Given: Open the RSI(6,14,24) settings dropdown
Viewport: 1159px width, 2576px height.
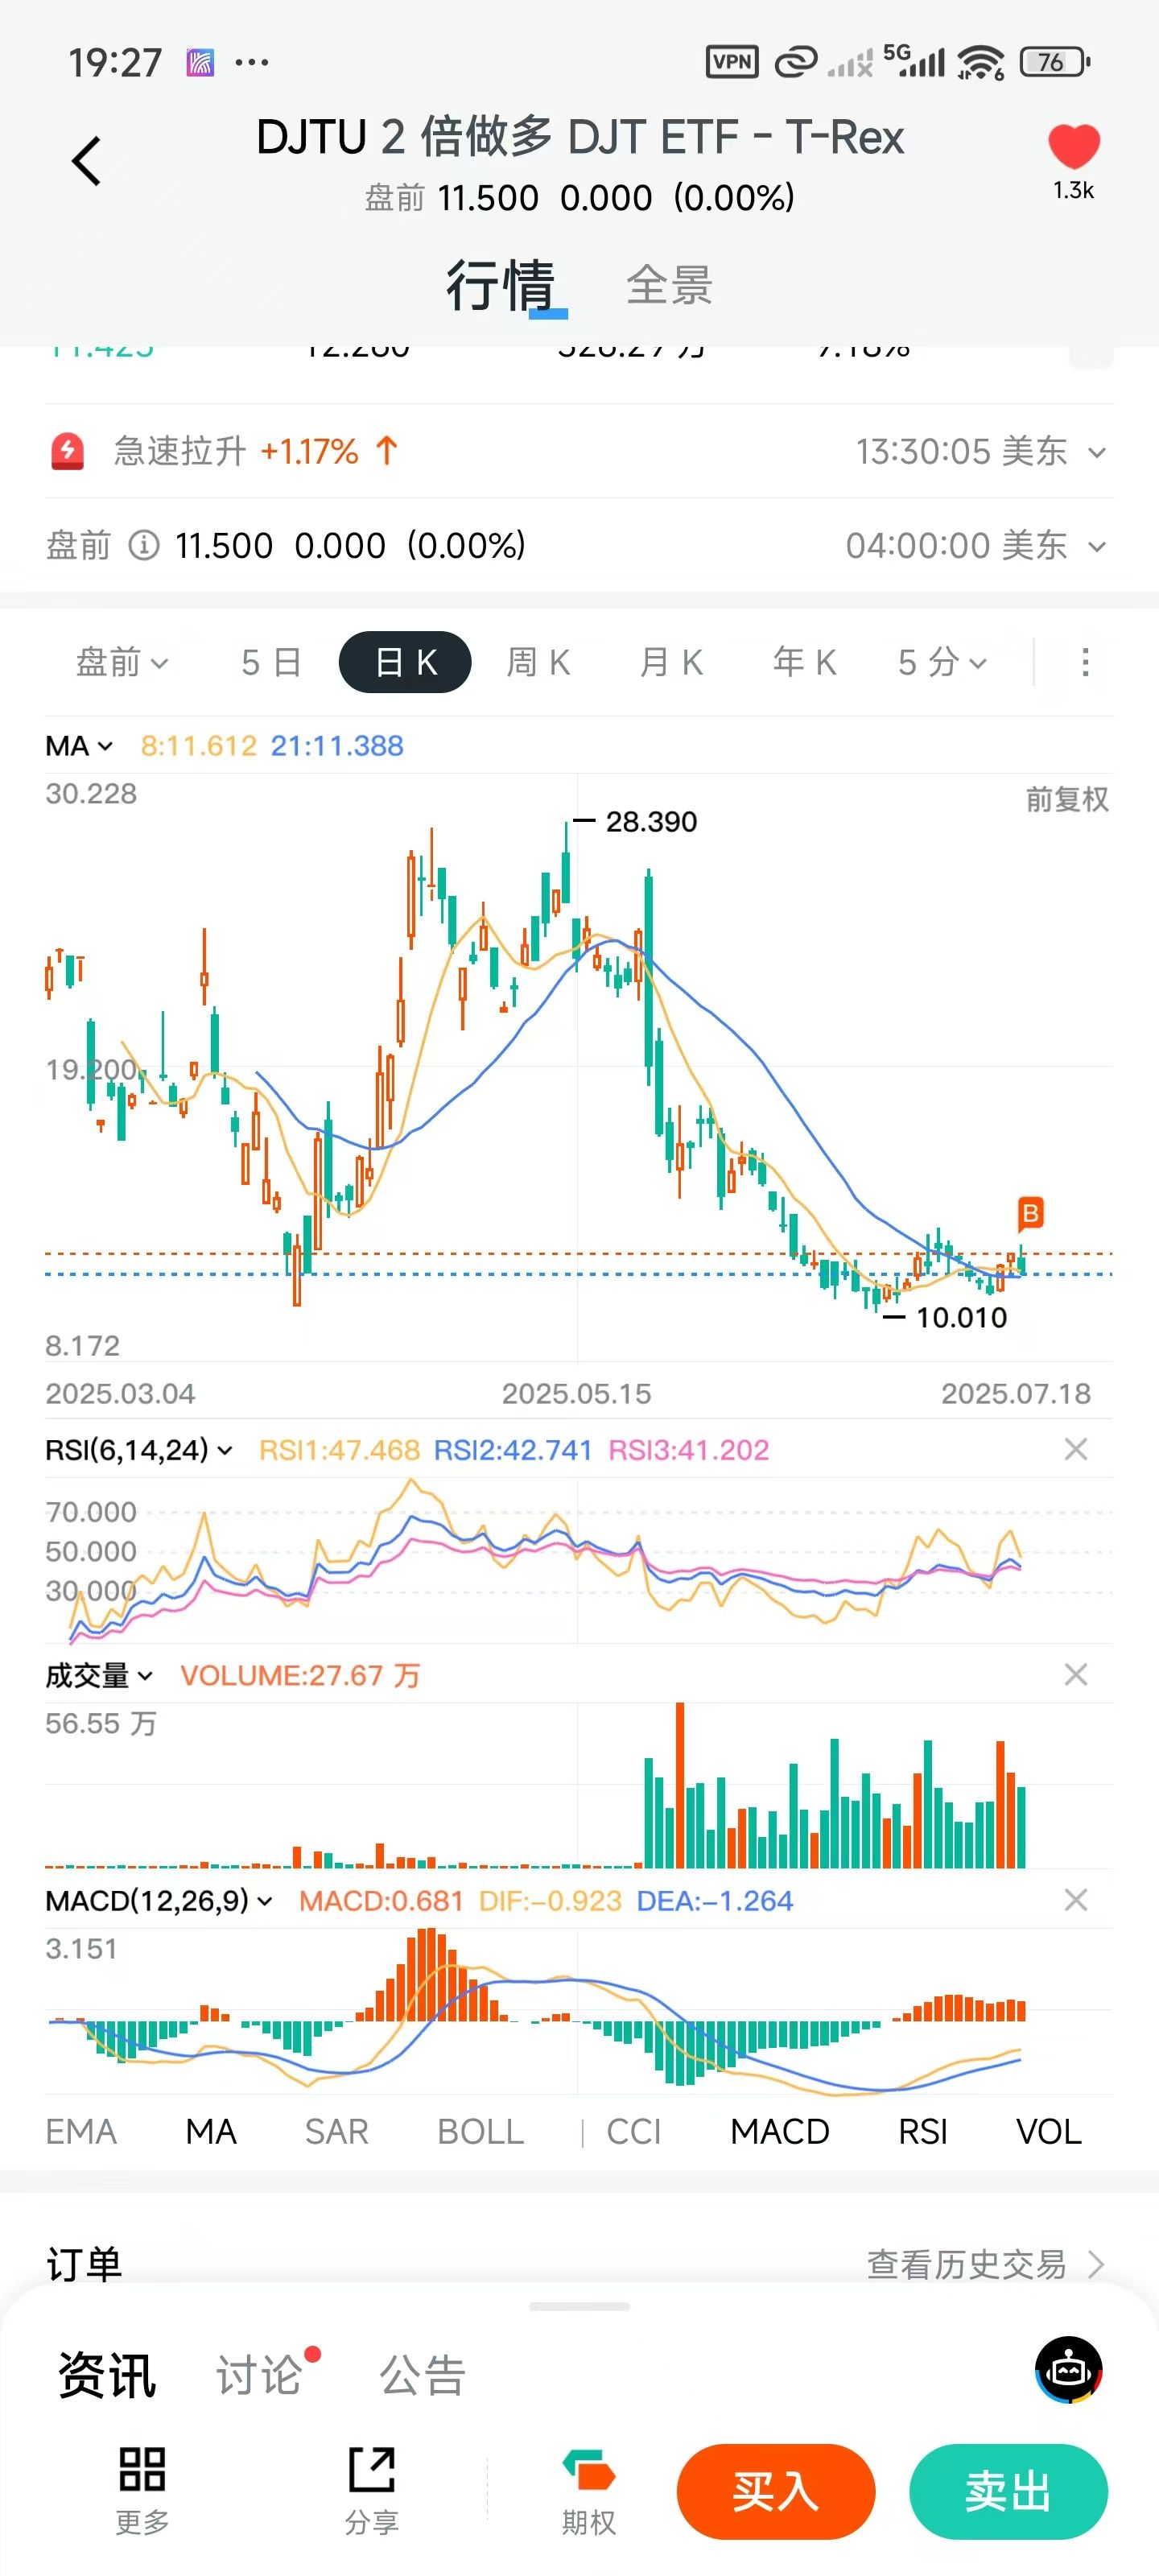Looking at the screenshot, I should click(x=138, y=1449).
